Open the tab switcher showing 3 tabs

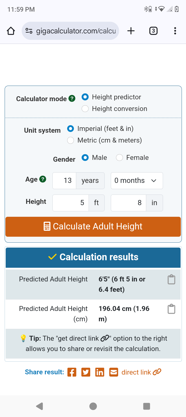click(x=153, y=31)
